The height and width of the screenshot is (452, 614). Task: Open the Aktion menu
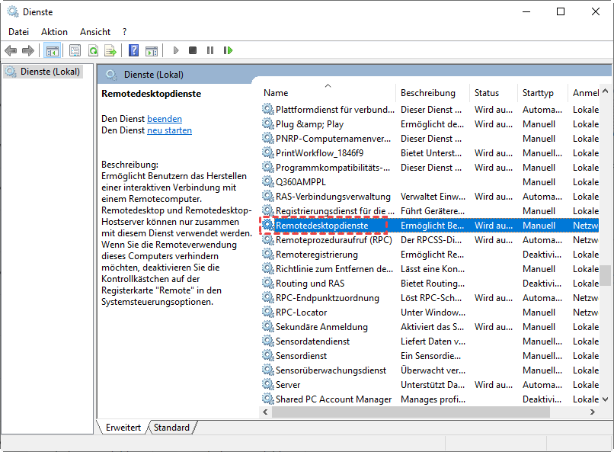point(54,32)
